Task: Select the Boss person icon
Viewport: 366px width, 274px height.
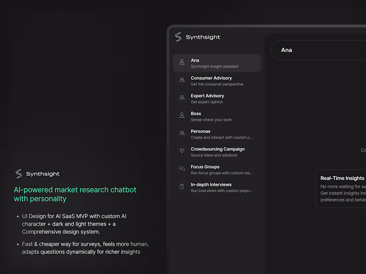Action: (182, 115)
